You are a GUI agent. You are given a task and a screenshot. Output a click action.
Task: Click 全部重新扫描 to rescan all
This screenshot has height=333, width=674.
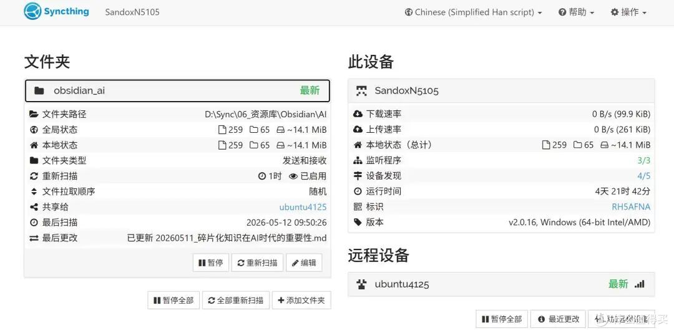point(235,301)
